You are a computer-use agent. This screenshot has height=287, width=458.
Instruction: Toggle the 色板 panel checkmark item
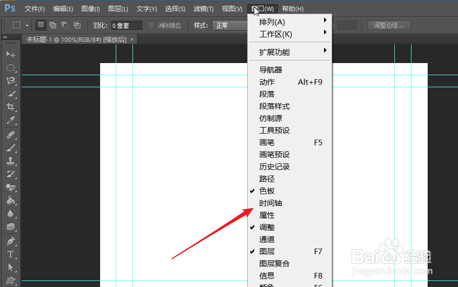[290, 191]
